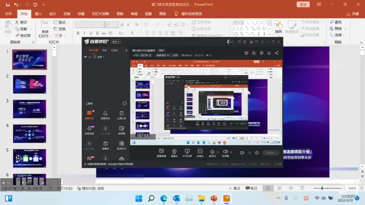This screenshot has height=205, width=365.
Task: Select the Format Painter (格式刷)
Action: tap(23, 36)
